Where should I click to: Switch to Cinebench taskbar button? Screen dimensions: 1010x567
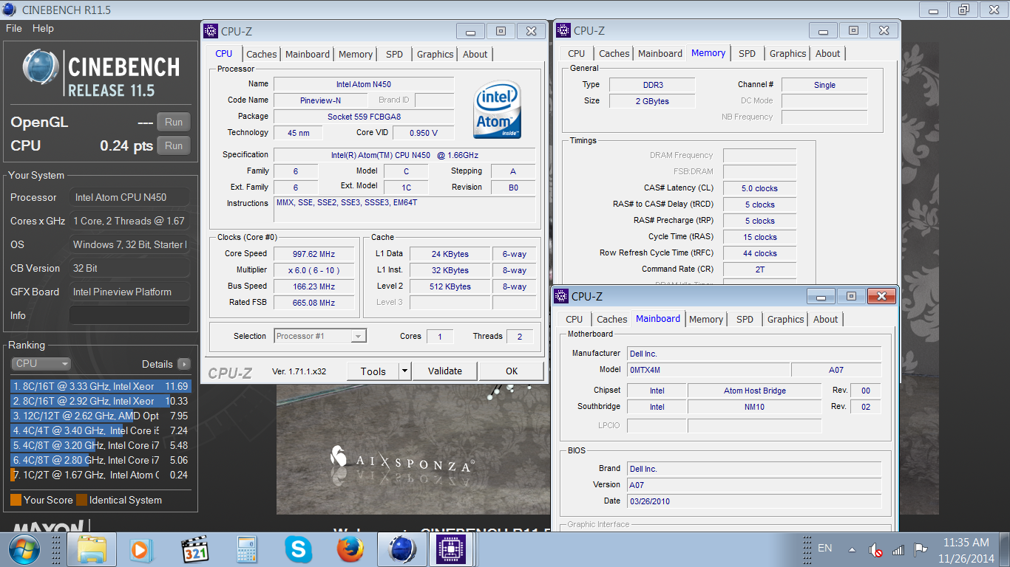[x=401, y=549]
